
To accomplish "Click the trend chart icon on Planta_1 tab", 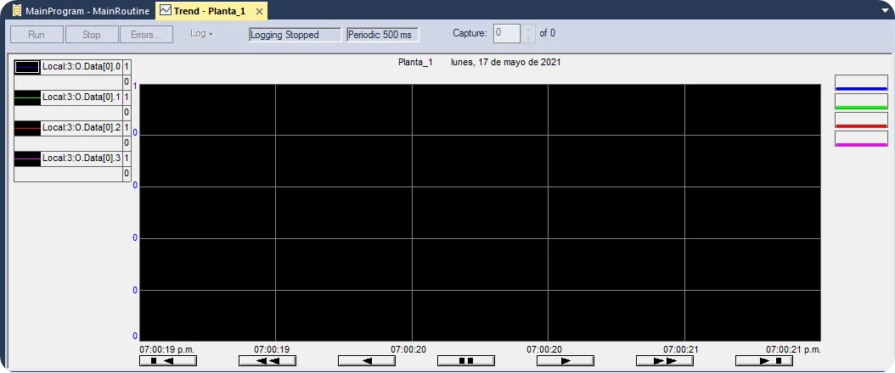I will point(165,10).
